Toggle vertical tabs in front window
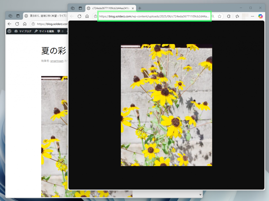This screenshot has height=201, width=269. point(80,8)
